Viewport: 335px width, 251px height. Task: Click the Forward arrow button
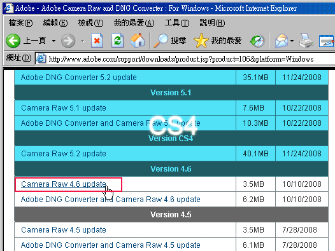[x=68, y=41]
